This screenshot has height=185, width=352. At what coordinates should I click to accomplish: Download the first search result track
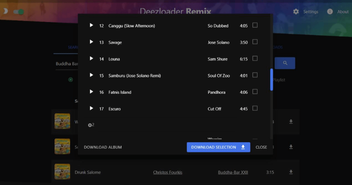pos(291,122)
